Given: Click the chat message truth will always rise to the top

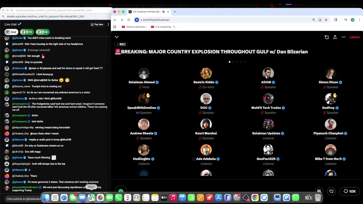Looking at the screenshot, I should (x=48, y=164).
